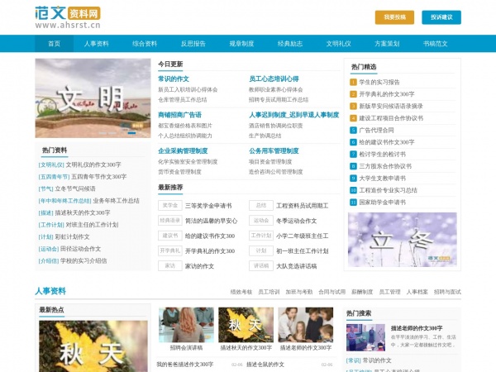Open the 首页 navigation tab
The height and width of the screenshot is (372, 496).
55,44
